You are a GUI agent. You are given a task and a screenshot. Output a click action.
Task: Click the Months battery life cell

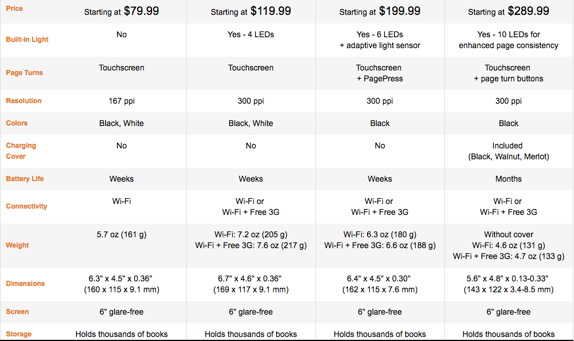pos(509,179)
